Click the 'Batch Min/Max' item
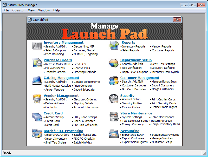 (83, 142)
